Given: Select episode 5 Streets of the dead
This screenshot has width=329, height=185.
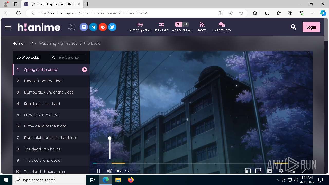Looking at the screenshot, I should click(51, 115).
